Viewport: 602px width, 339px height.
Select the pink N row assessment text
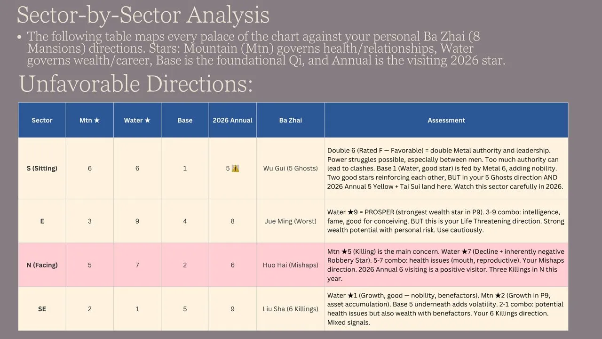pyautogui.click(x=445, y=265)
